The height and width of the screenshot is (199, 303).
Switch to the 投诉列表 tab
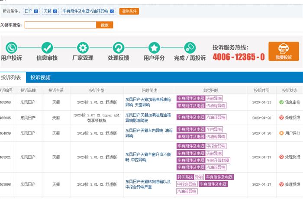11,77
